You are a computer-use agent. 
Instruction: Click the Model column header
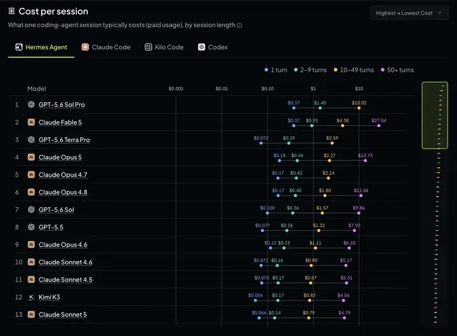[x=36, y=89]
